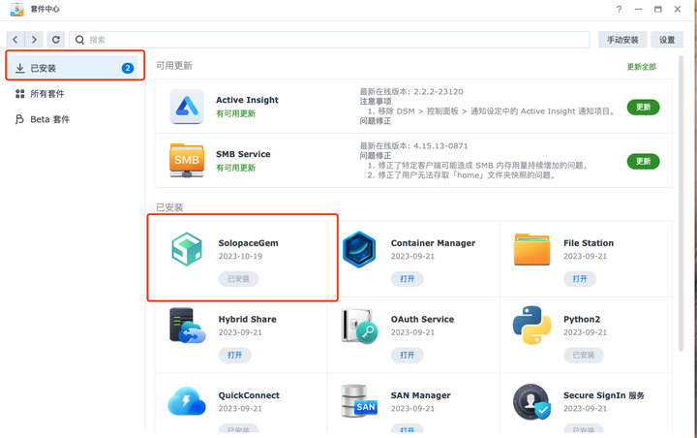This screenshot has height=438, width=697.
Task: Click the SAN Manager title text
Action: (x=420, y=395)
